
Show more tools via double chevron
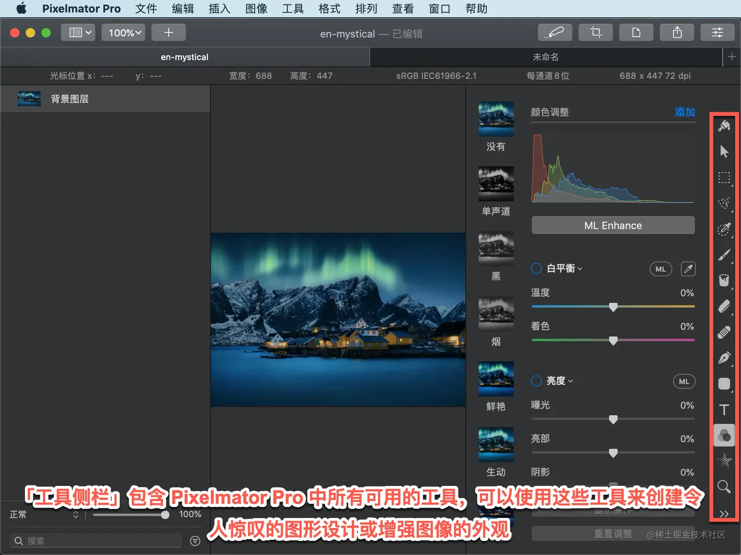(724, 513)
